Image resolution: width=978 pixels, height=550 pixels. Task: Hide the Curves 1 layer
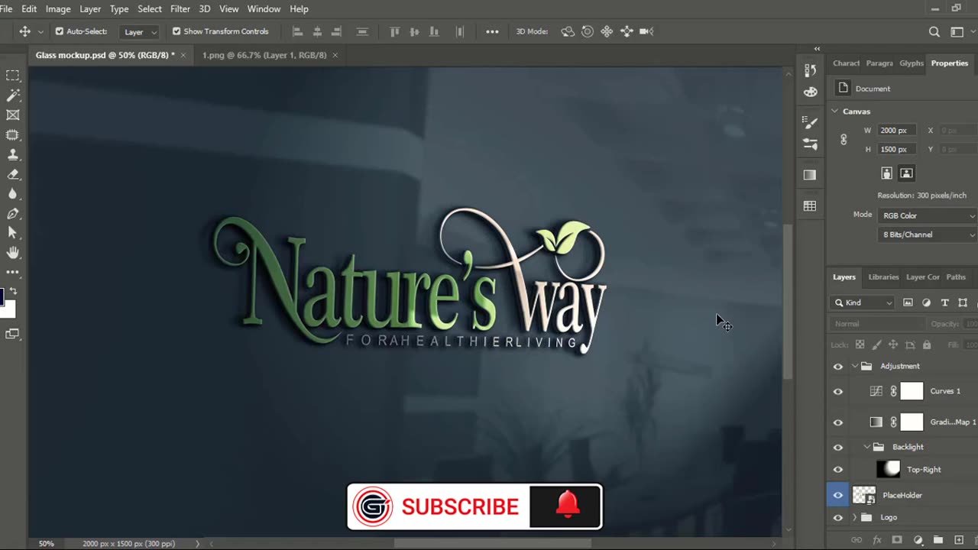[x=838, y=392]
